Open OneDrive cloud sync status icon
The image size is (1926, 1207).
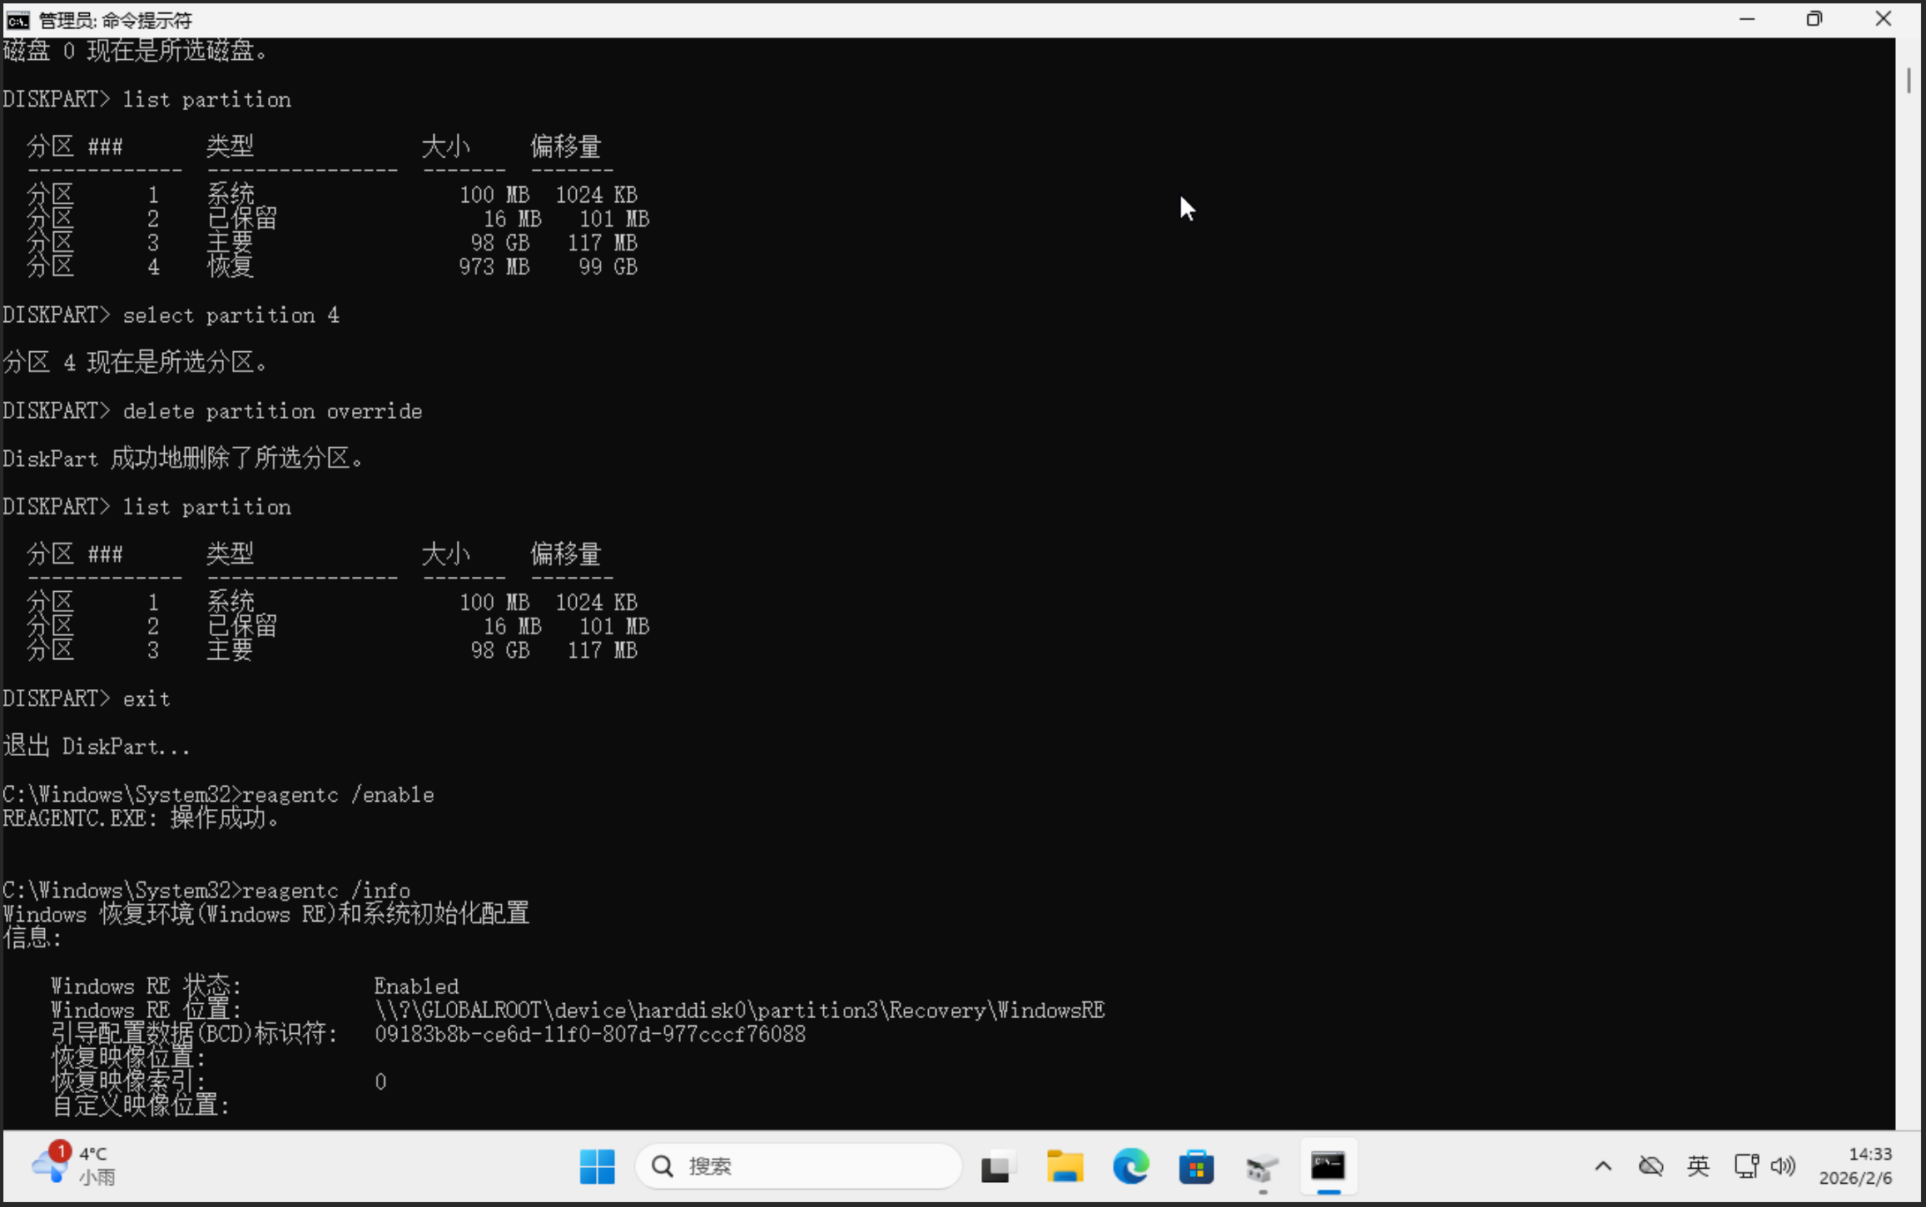tap(1651, 1166)
